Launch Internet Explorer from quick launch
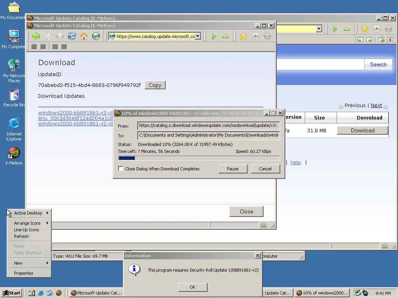Image resolution: width=398 pixels, height=298 pixels. (40, 293)
